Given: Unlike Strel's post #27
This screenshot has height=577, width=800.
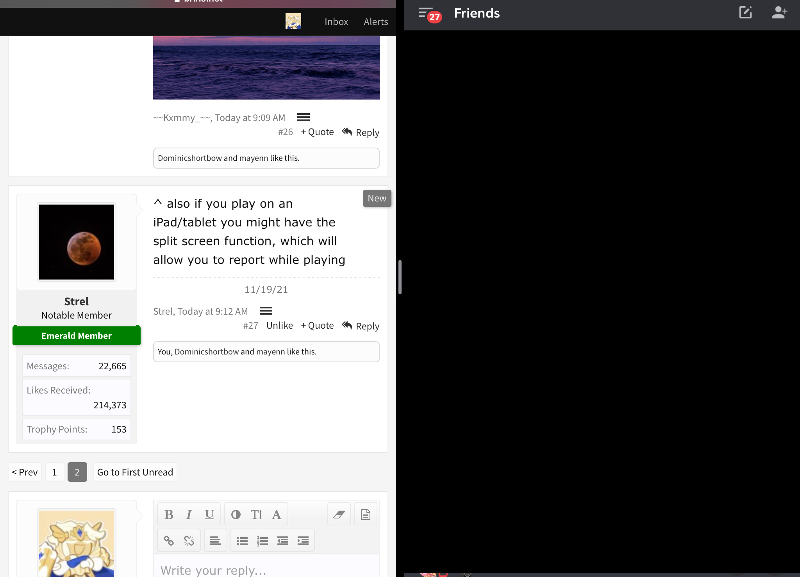Looking at the screenshot, I should pyautogui.click(x=280, y=326).
